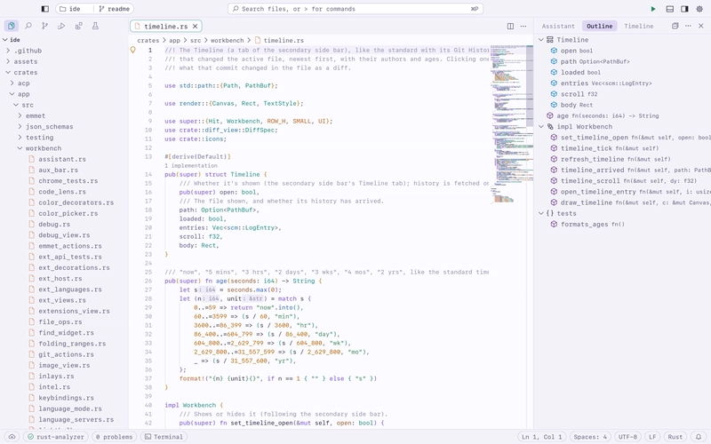This screenshot has width=711, height=444.
Task: Open assistant.rs file
Action: pyautogui.click(x=63, y=159)
